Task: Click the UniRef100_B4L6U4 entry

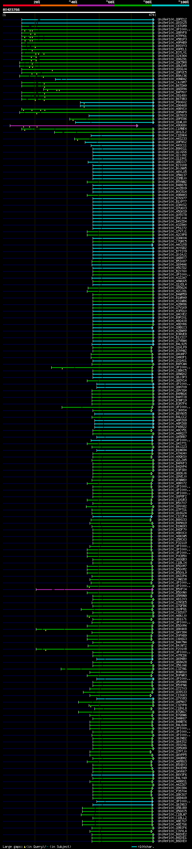Action: tap(172, 725)
